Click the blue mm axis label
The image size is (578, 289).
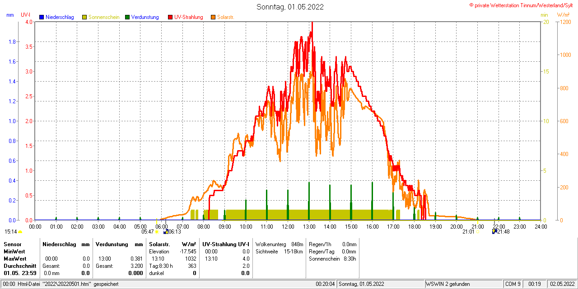click(x=10, y=15)
